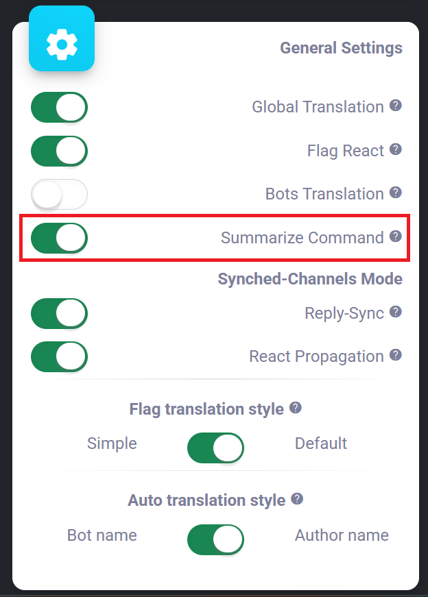Open Reply-Sync help tooltip icon
Image resolution: width=428 pixels, height=597 pixels.
(395, 312)
